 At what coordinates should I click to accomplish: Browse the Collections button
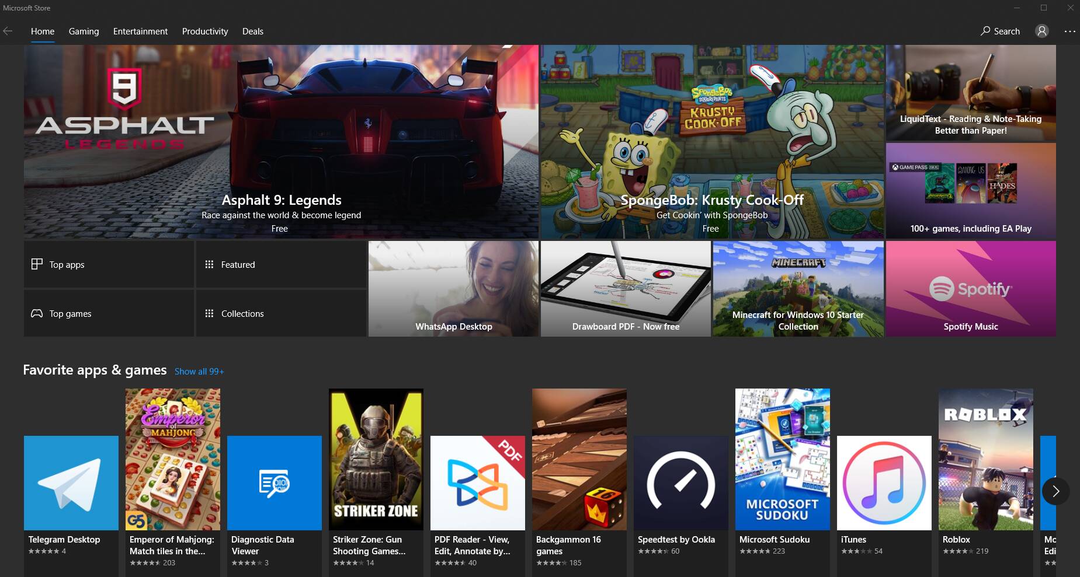281,313
